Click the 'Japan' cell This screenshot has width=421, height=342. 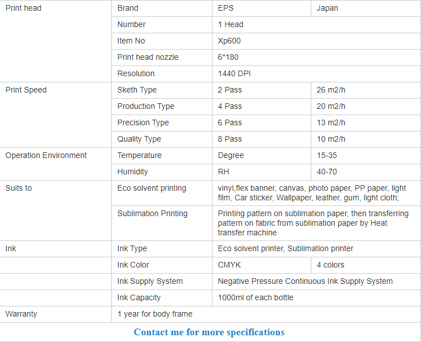[328, 8]
